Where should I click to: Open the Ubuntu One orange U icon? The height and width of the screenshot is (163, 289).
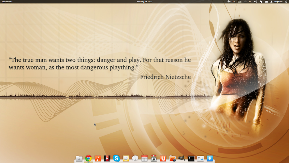[x=163, y=158]
